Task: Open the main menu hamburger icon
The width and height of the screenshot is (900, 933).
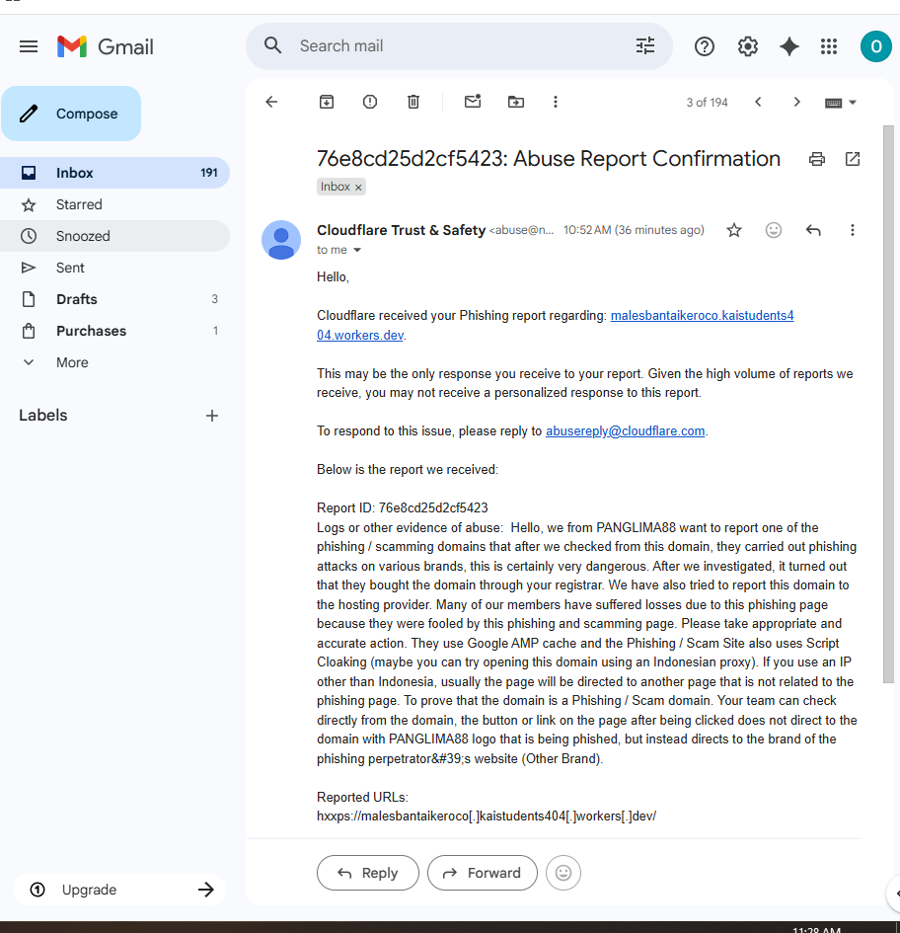Action: 29,46
